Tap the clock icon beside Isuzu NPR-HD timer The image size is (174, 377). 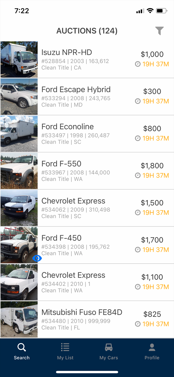point(138,64)
